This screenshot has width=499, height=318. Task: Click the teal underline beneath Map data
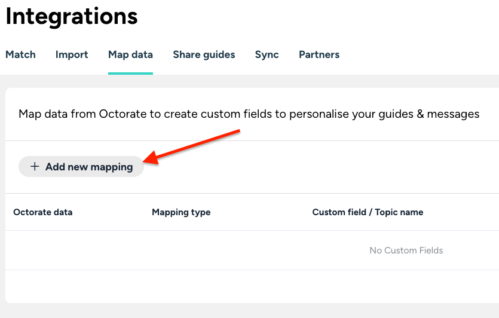[x=130, y=73]
